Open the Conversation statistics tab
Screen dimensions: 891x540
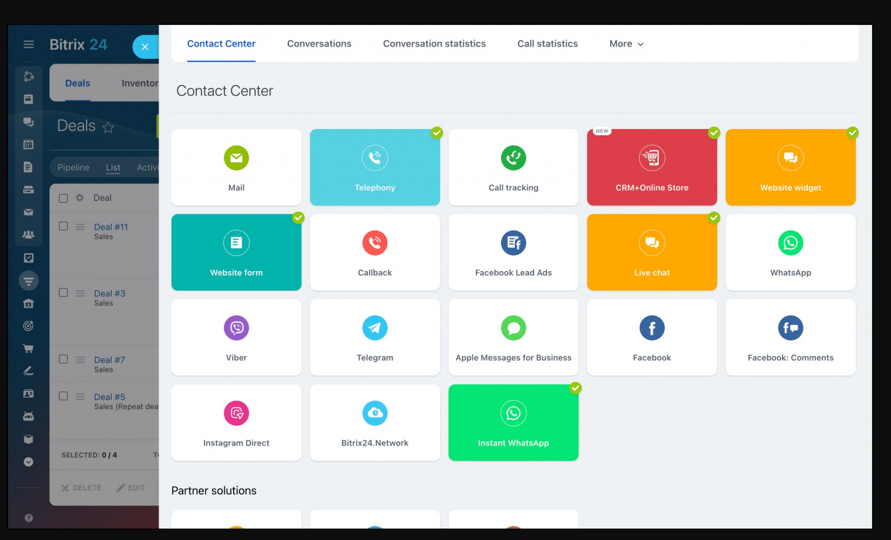[434, 44]
